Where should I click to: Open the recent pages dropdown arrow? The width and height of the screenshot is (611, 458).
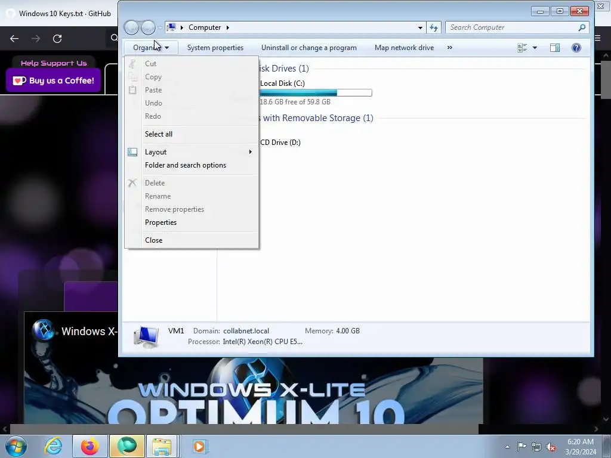pyautogui.click(x=160, y=27)
